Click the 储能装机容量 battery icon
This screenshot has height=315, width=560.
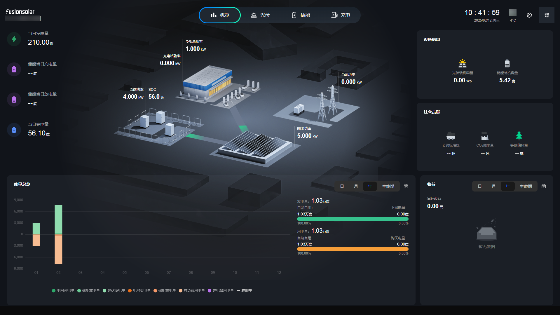507,63
